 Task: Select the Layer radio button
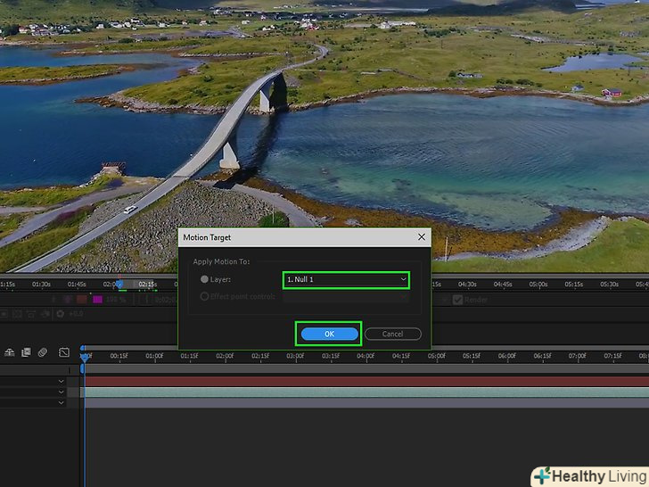pyautogui.click(x=204, y=279)
